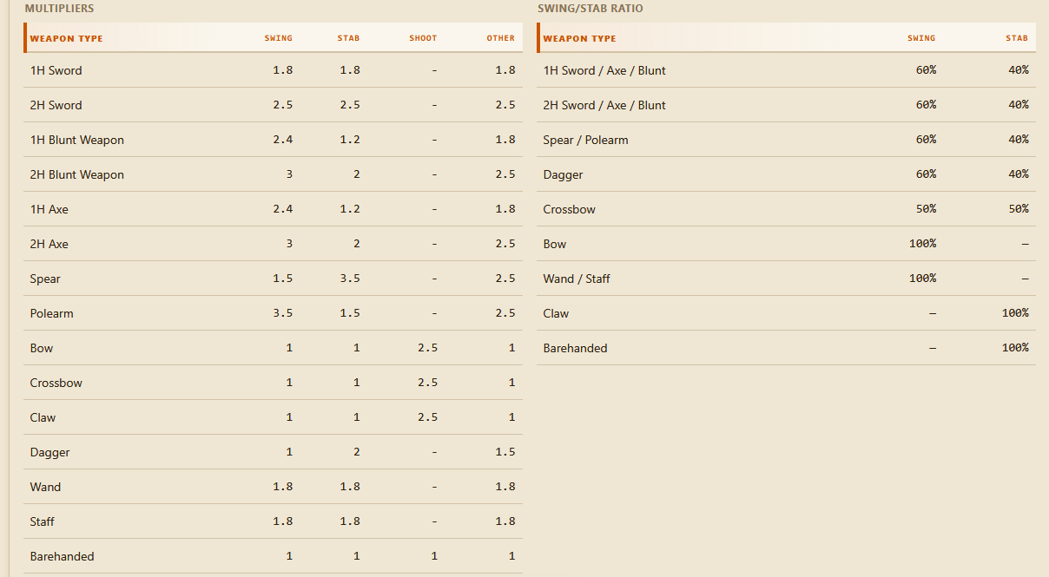Screen dimensions: 1049x577
Task: Sort Multipliers table by Weapon Type header
Action: click(66, 38)
